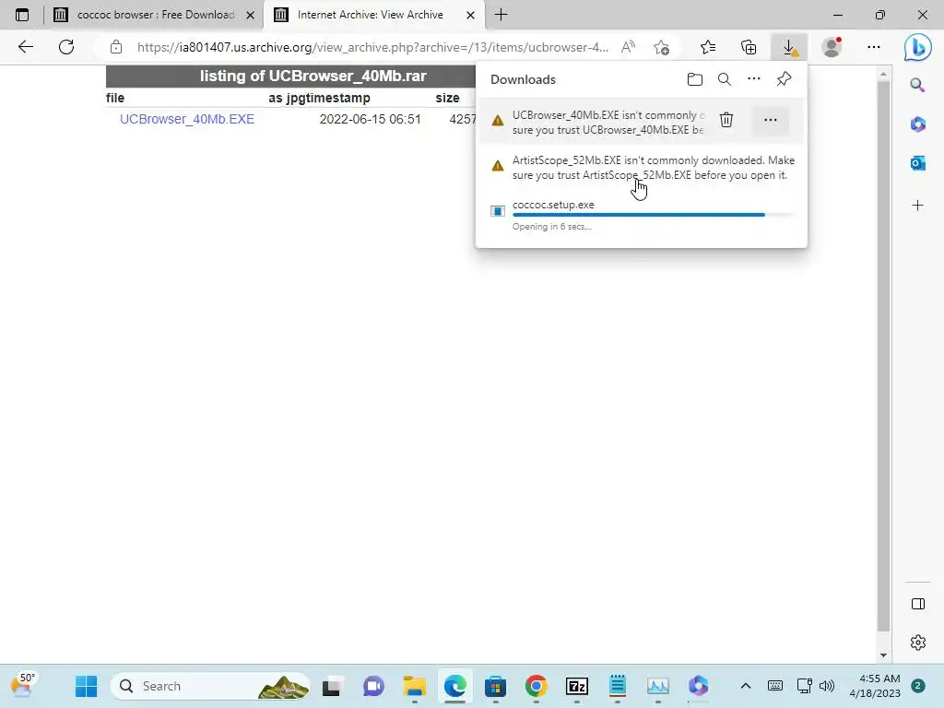The image size is (944, 708).
Task: Click the page vertical scrollbar
Action: 883,355
